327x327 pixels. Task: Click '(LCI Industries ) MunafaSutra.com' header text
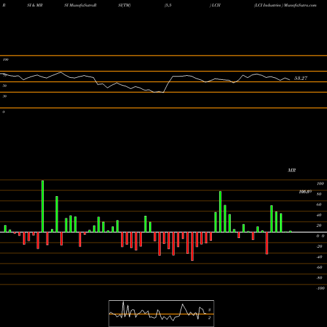pyautogui.click(x=285, y=5)
